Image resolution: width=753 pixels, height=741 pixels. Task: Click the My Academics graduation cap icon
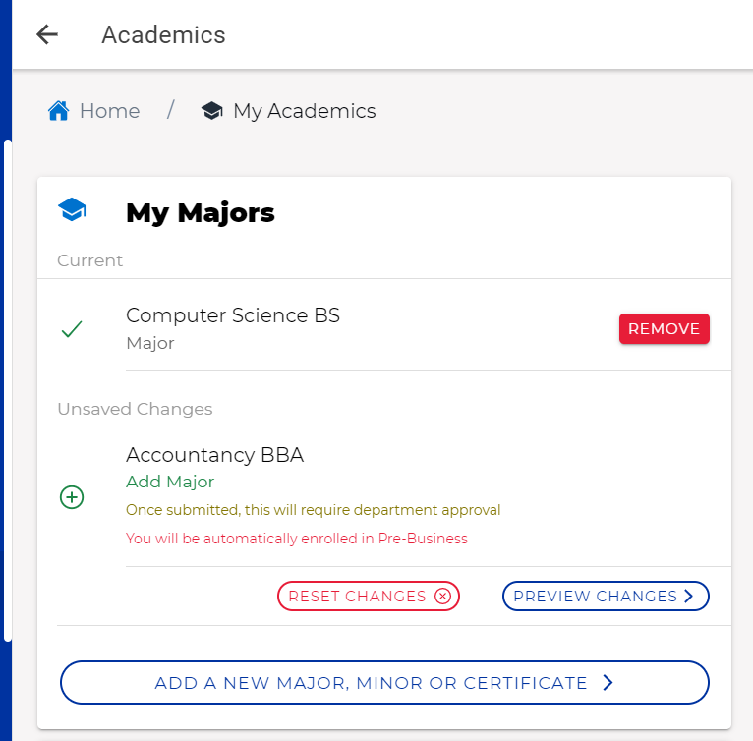tap(211, 111)
